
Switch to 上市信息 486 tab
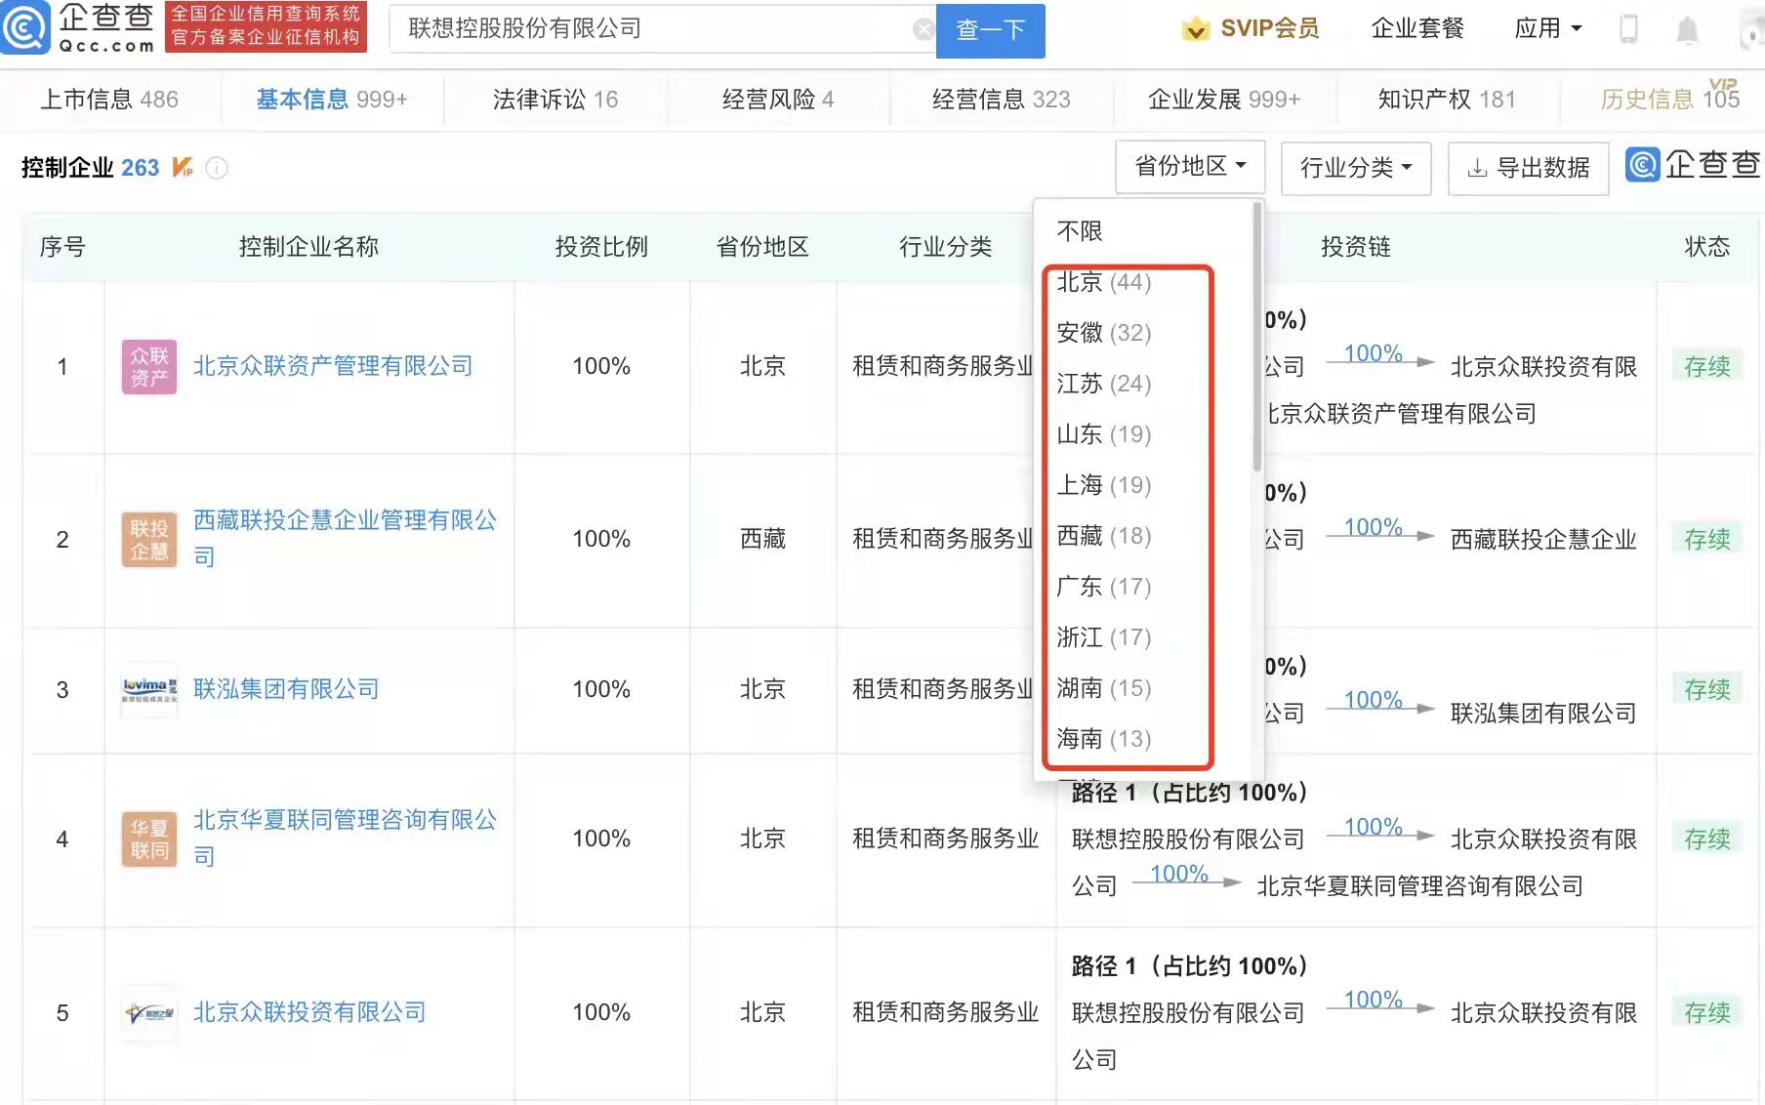click(x=109, y=100)
